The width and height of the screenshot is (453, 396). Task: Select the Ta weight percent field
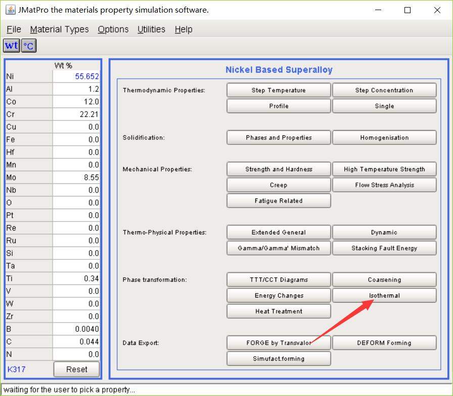click(76, 266)
